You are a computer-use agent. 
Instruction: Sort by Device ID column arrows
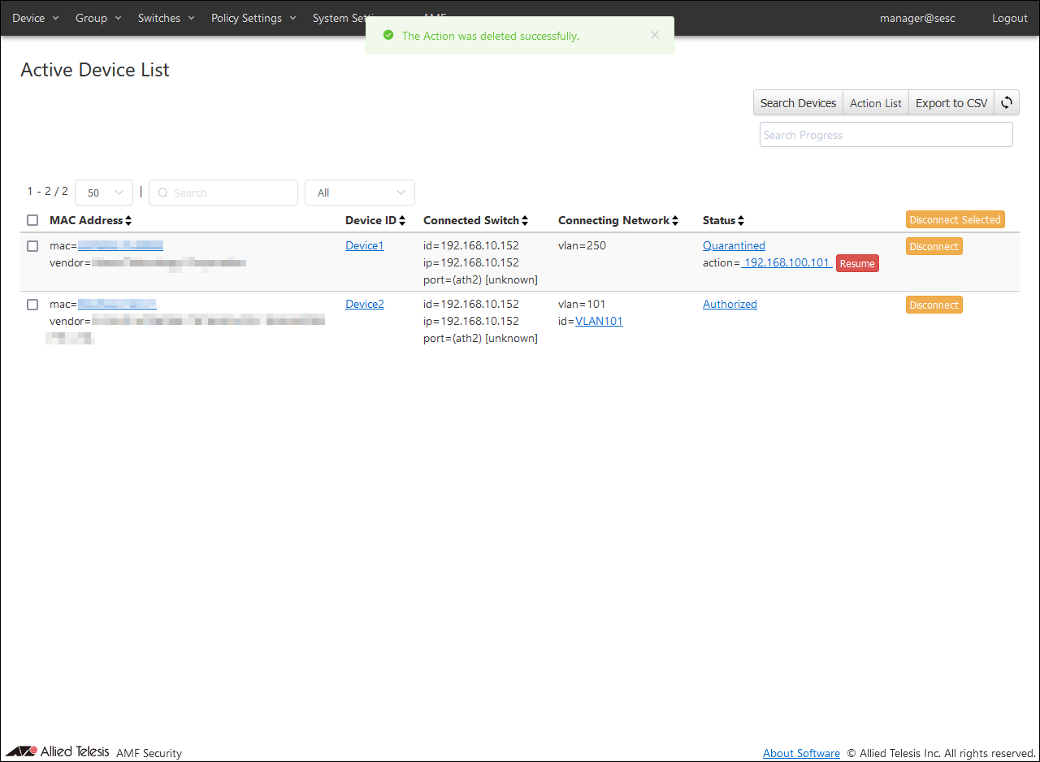pos(401,221)
